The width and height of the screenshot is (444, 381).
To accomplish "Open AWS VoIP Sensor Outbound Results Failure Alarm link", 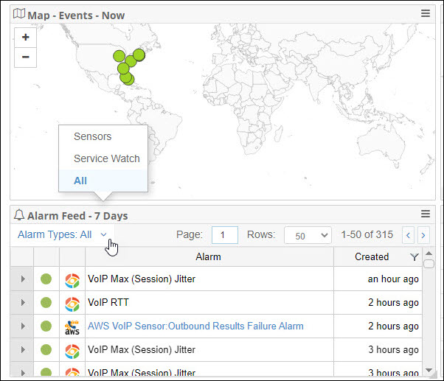I will pos(195,326).
